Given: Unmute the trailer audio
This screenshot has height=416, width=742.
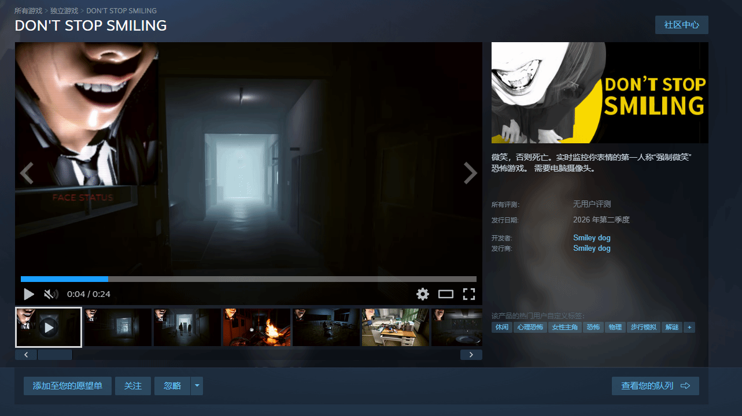Looking at the screenshot, I should pos(51,294).
